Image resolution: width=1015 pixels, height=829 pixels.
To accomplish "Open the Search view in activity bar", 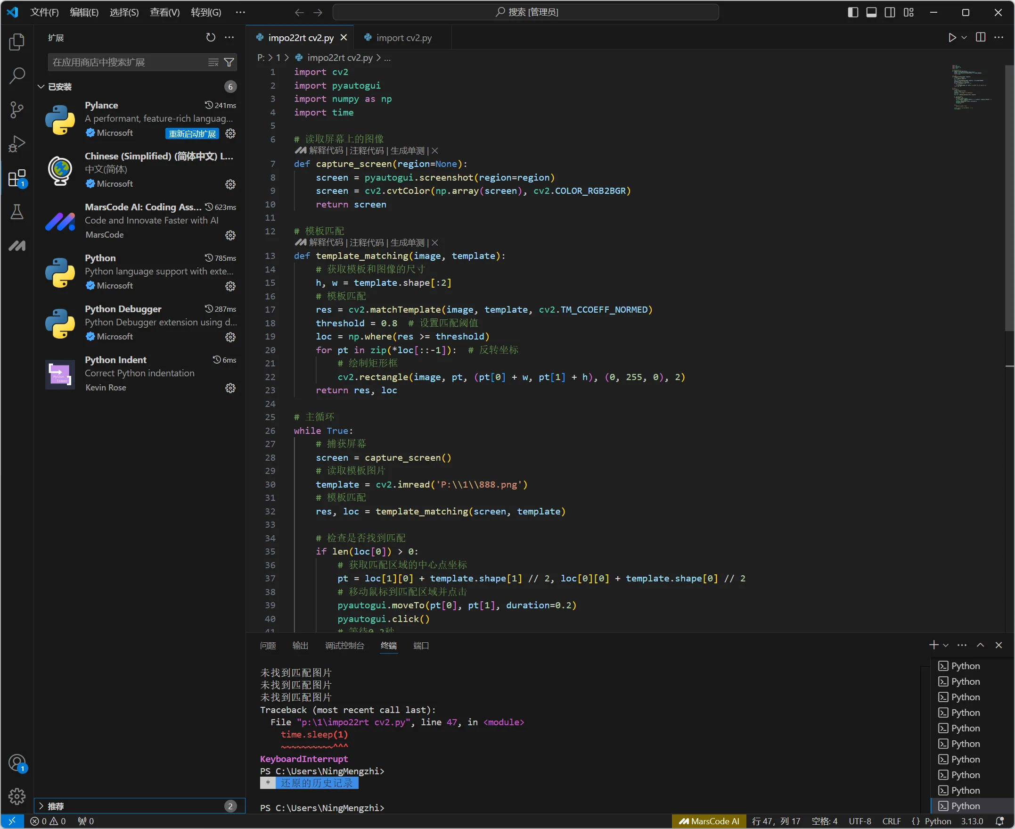I will (17, 75).
